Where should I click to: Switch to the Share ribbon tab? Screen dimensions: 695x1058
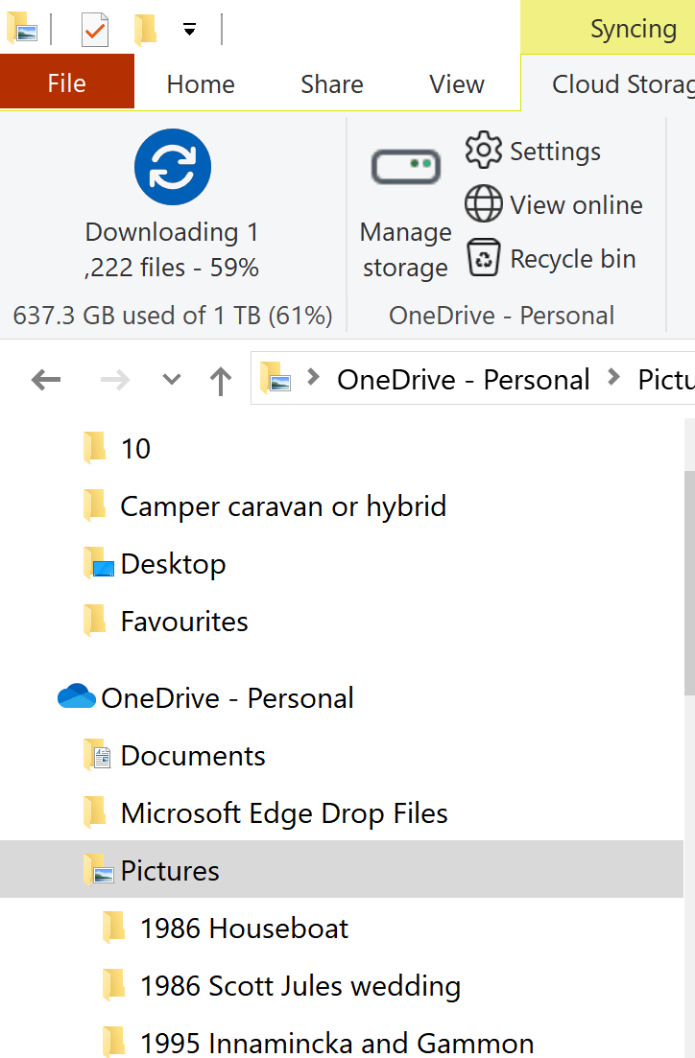[331, 84]
